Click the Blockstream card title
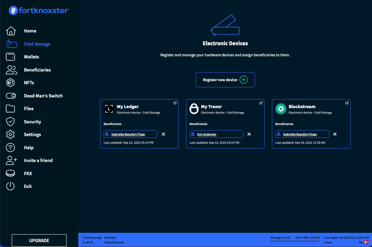This screenshot has width=372, height=247. click(x=302, y=107)
